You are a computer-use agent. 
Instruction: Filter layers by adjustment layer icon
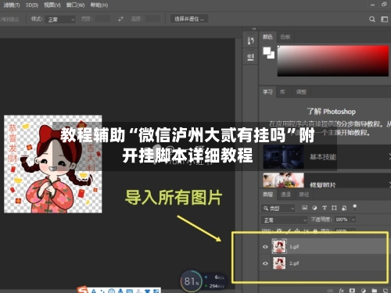pyautogui.click(x=314, y=208)
